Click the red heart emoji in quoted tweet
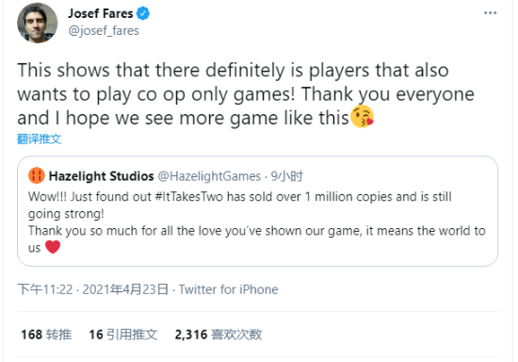 coord(53,247)
